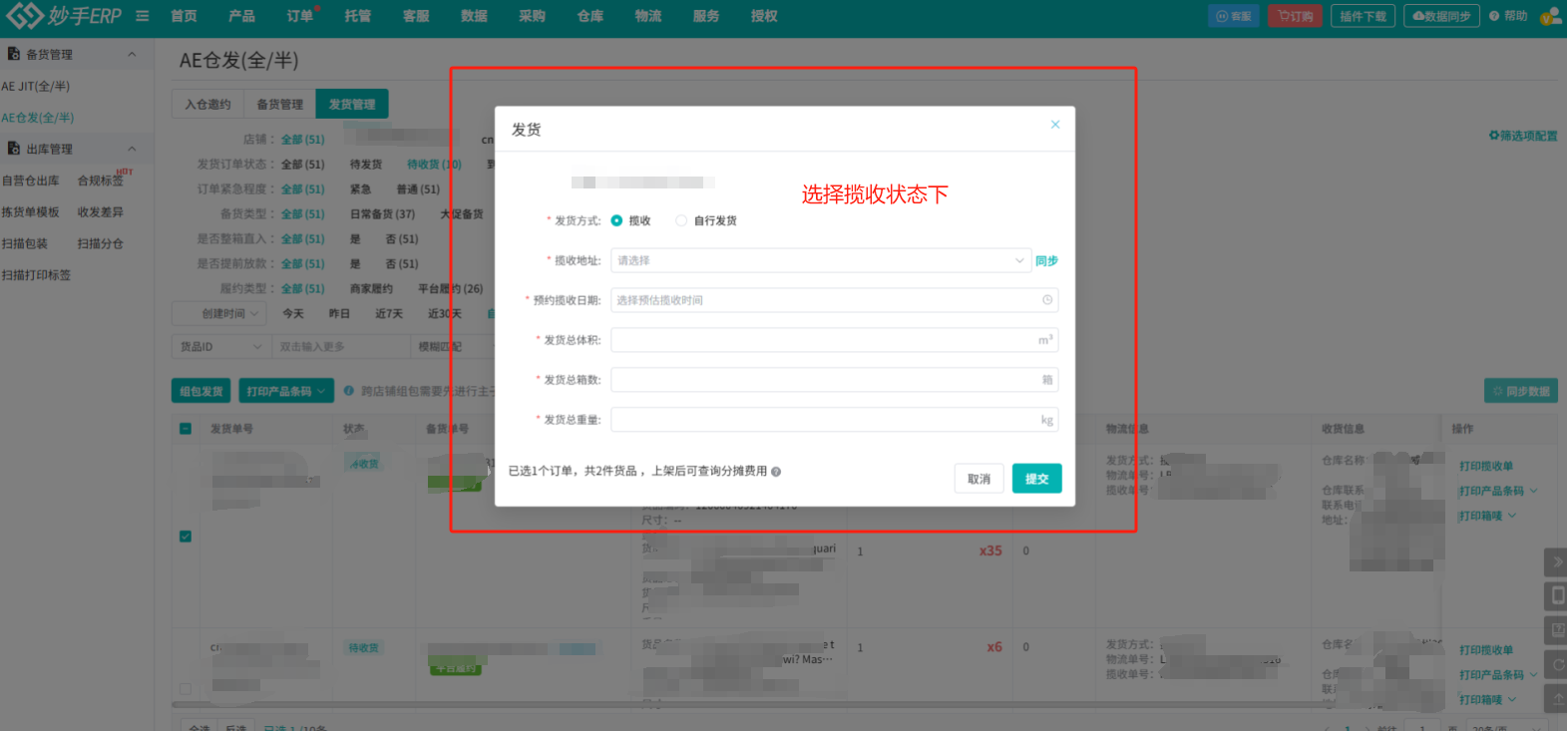Screen dimensions: 1567x731
Task: Open 合规标签 in sidebar
Action: click(101, 181)
